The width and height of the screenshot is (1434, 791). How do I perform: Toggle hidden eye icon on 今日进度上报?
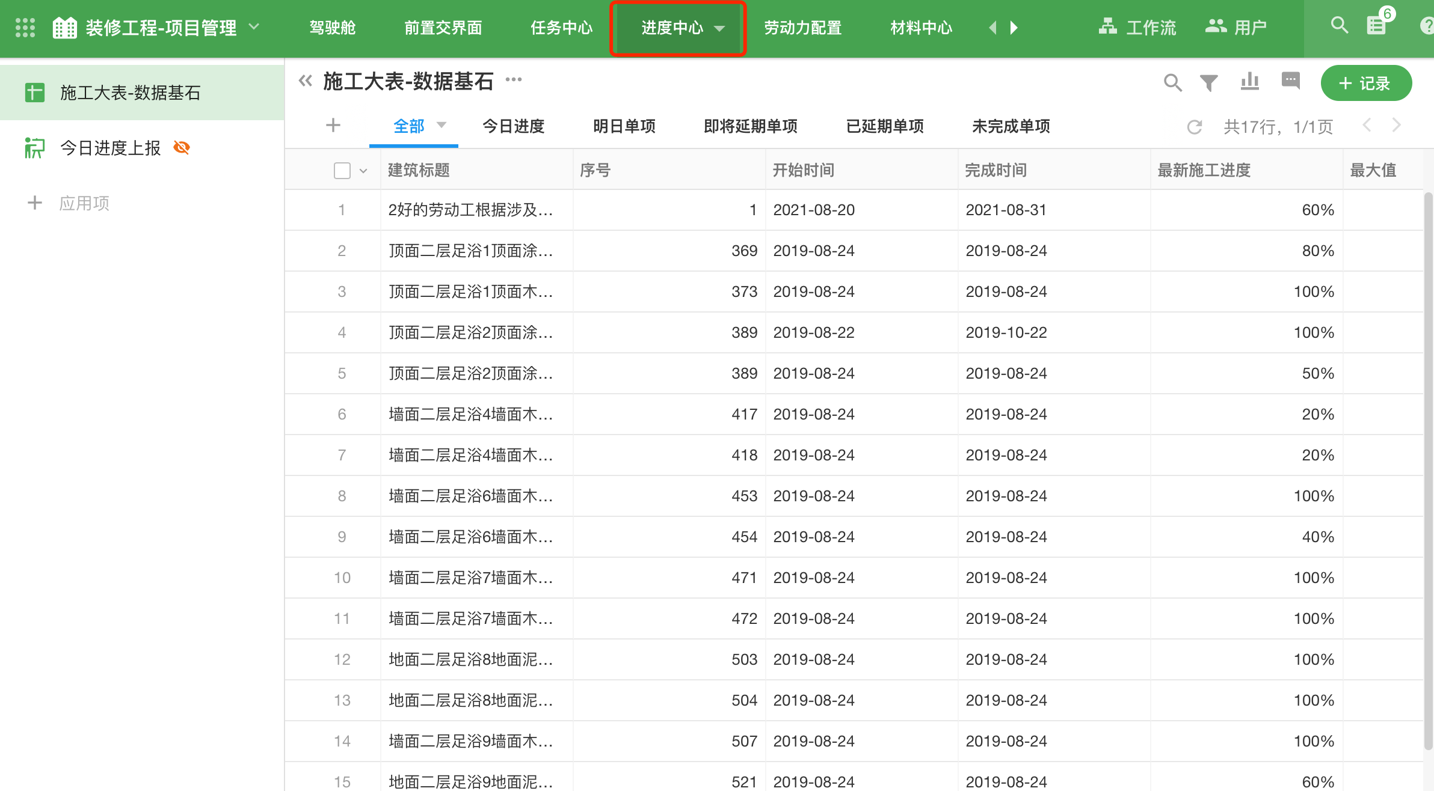pyautogui.click(x=182, y=148)
